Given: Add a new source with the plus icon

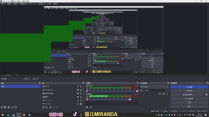Looking at the screenshot, I should pyautogui.click(x=43, y=107).
